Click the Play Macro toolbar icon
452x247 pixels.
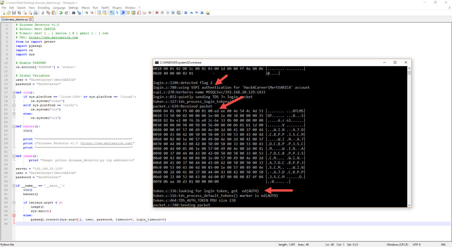[x=168, y=13]
